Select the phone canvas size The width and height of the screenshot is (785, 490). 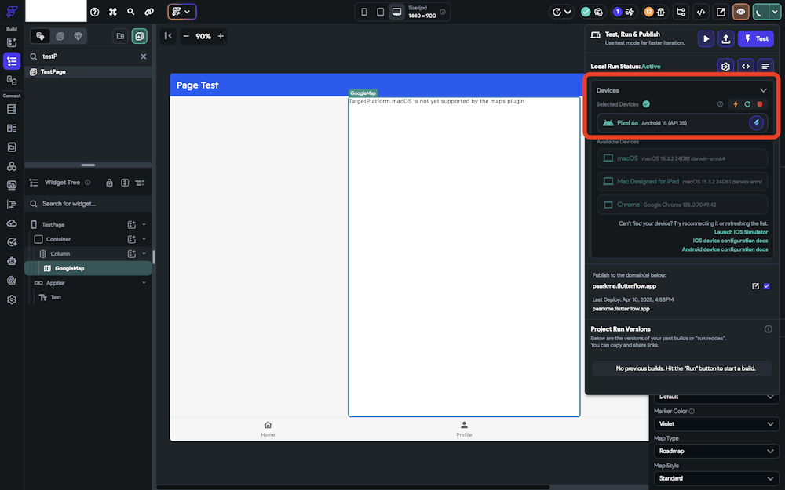[364, 12]
